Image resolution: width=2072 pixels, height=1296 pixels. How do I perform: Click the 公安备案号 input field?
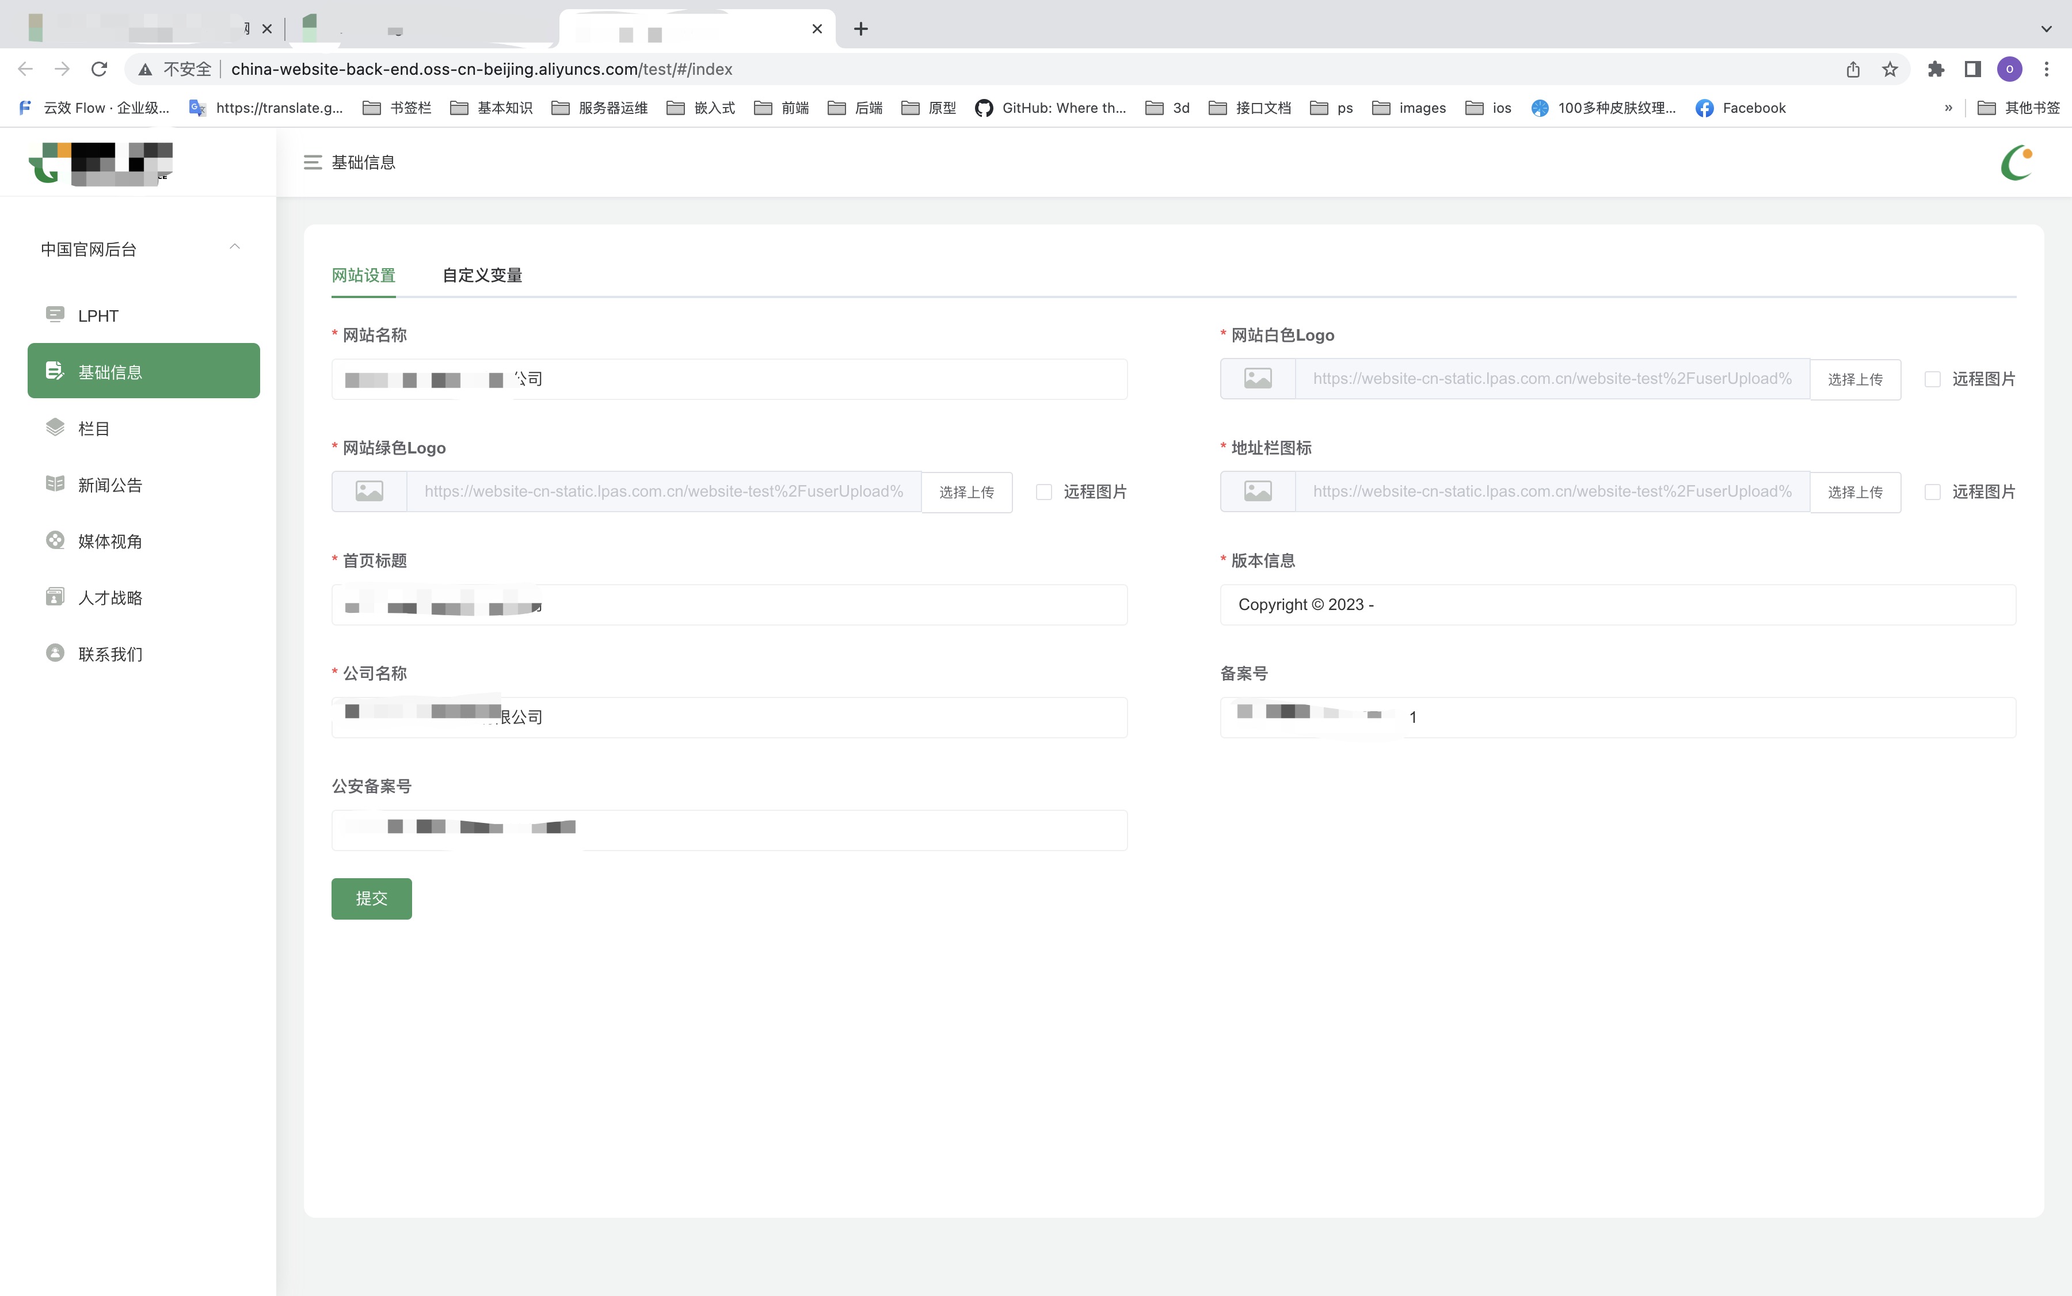tap(729, 830)
